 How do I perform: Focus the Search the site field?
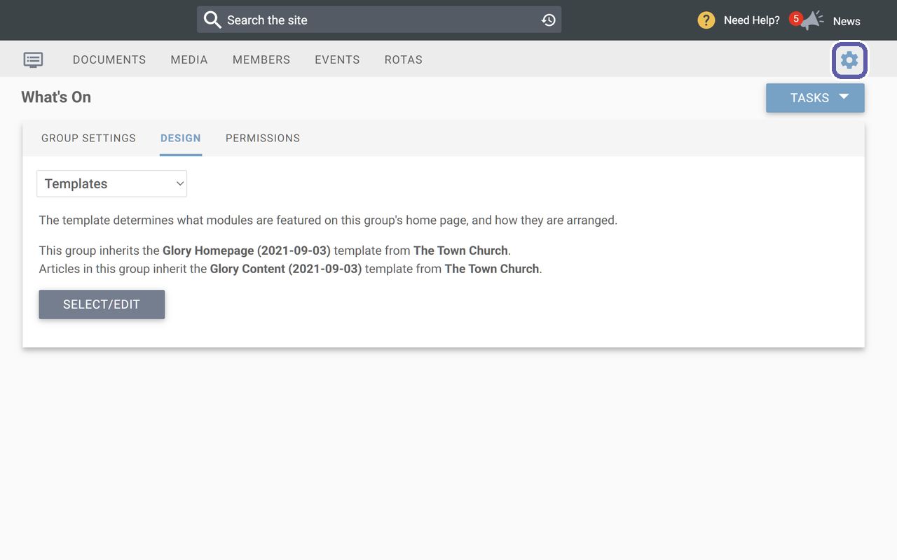click(x=379, y=20)
